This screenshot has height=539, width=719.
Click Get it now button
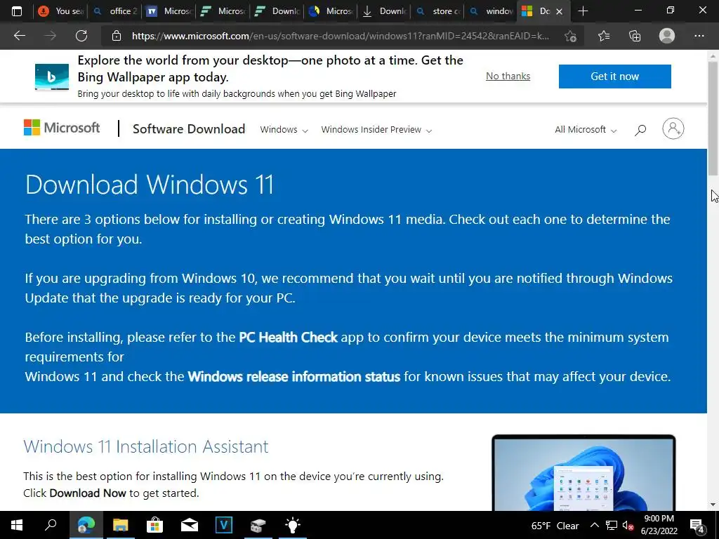click(614, 76)
